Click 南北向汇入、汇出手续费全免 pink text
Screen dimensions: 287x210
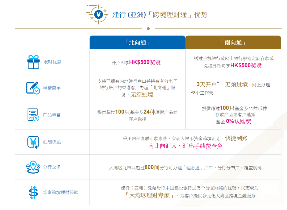[185, 146]
